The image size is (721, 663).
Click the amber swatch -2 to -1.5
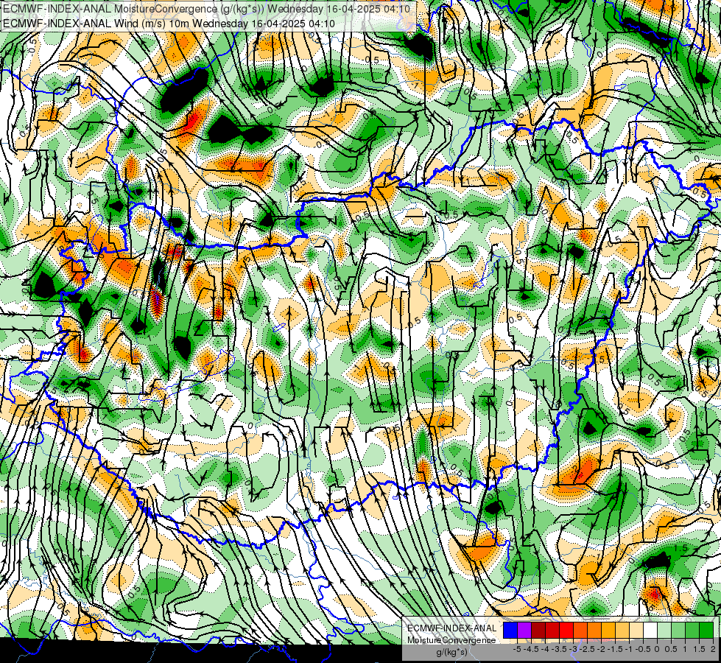tap(608, 631)
